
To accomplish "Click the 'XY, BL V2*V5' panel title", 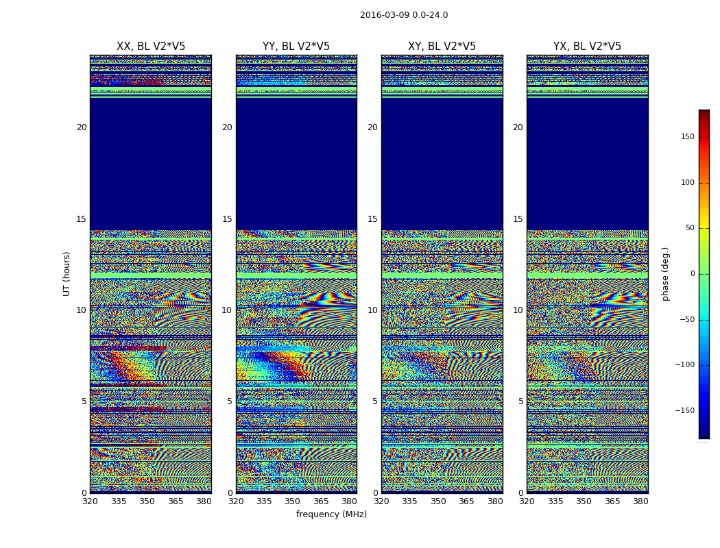I will (442, 47).
